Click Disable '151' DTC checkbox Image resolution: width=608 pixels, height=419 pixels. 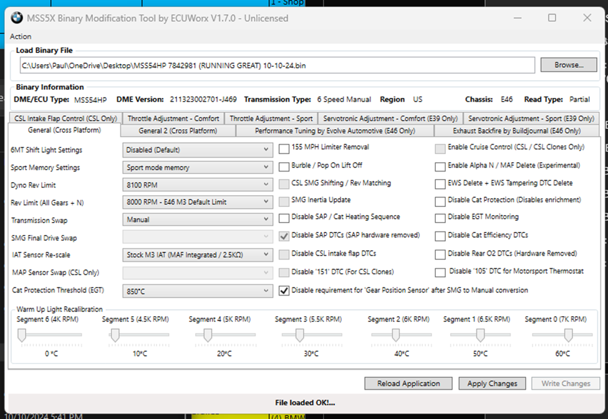coord(284,272)
